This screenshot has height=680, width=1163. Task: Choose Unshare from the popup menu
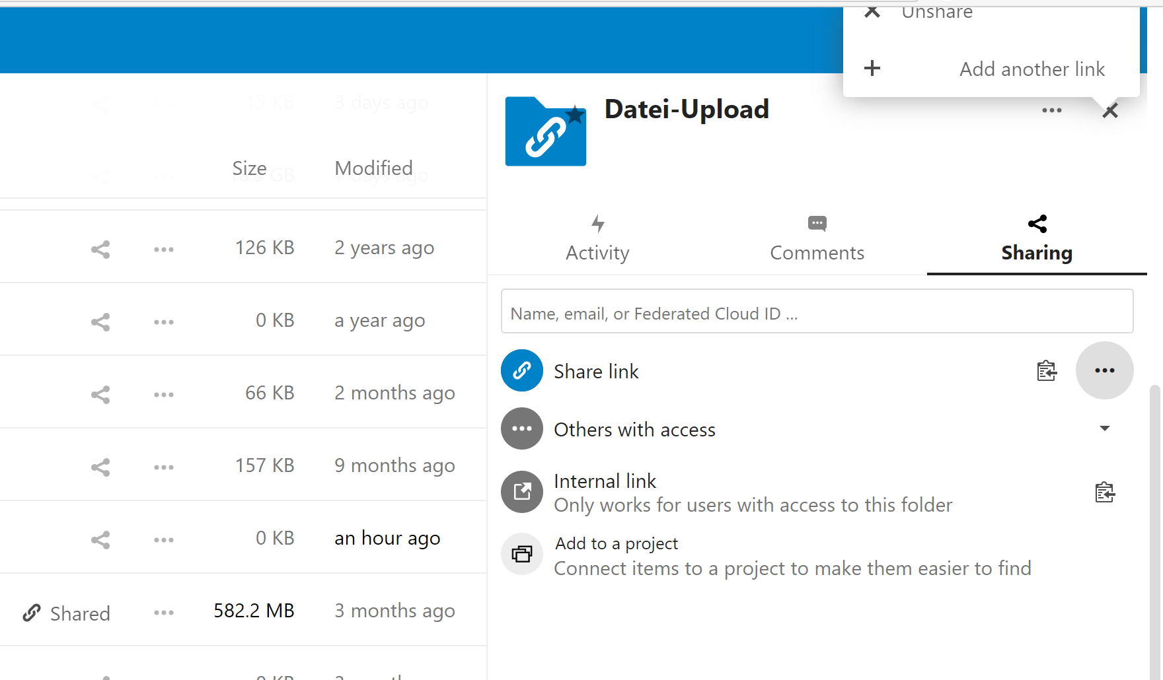point(991,13)
